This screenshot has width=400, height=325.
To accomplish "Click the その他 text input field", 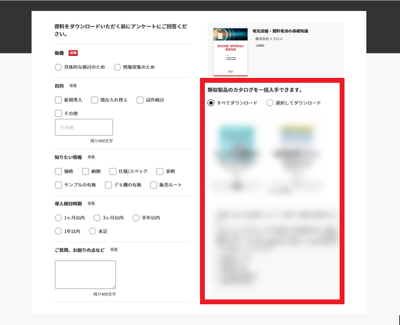I will (x=84, y=127).
